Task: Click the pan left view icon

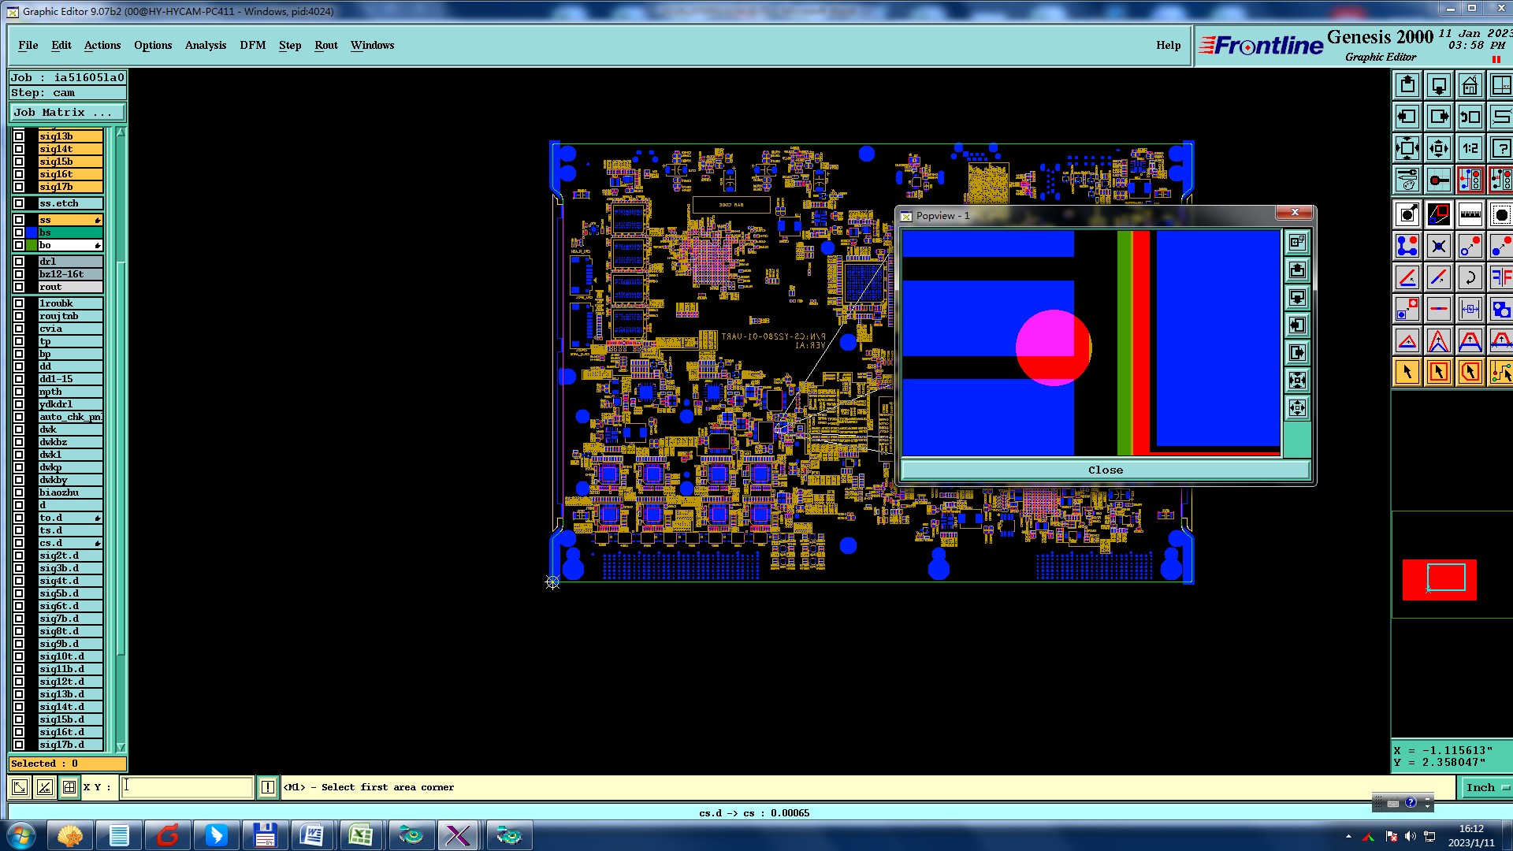Action: tap(1407, 117)
